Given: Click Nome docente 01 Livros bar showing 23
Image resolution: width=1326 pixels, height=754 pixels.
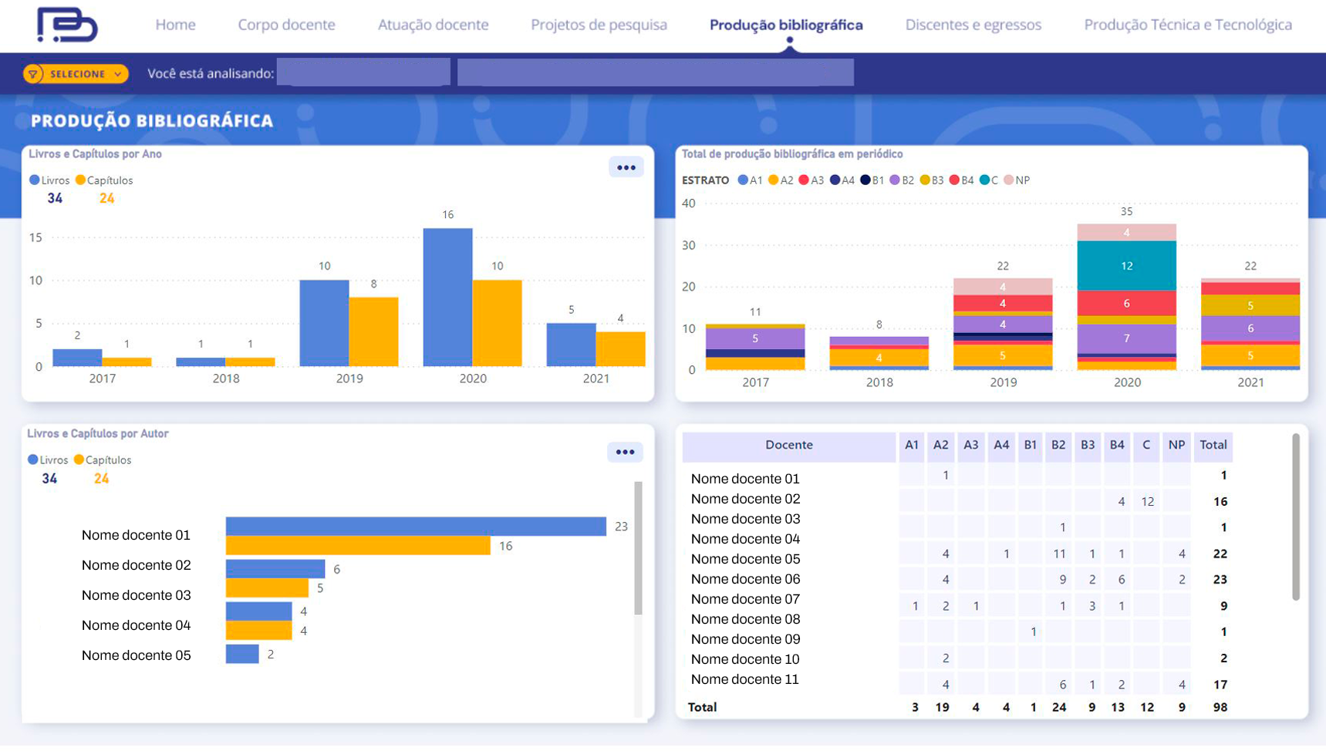Looking at the screenshot, I should [416, 526].
